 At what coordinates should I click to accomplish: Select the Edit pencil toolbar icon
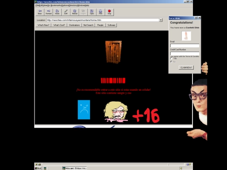pos(66,12)
